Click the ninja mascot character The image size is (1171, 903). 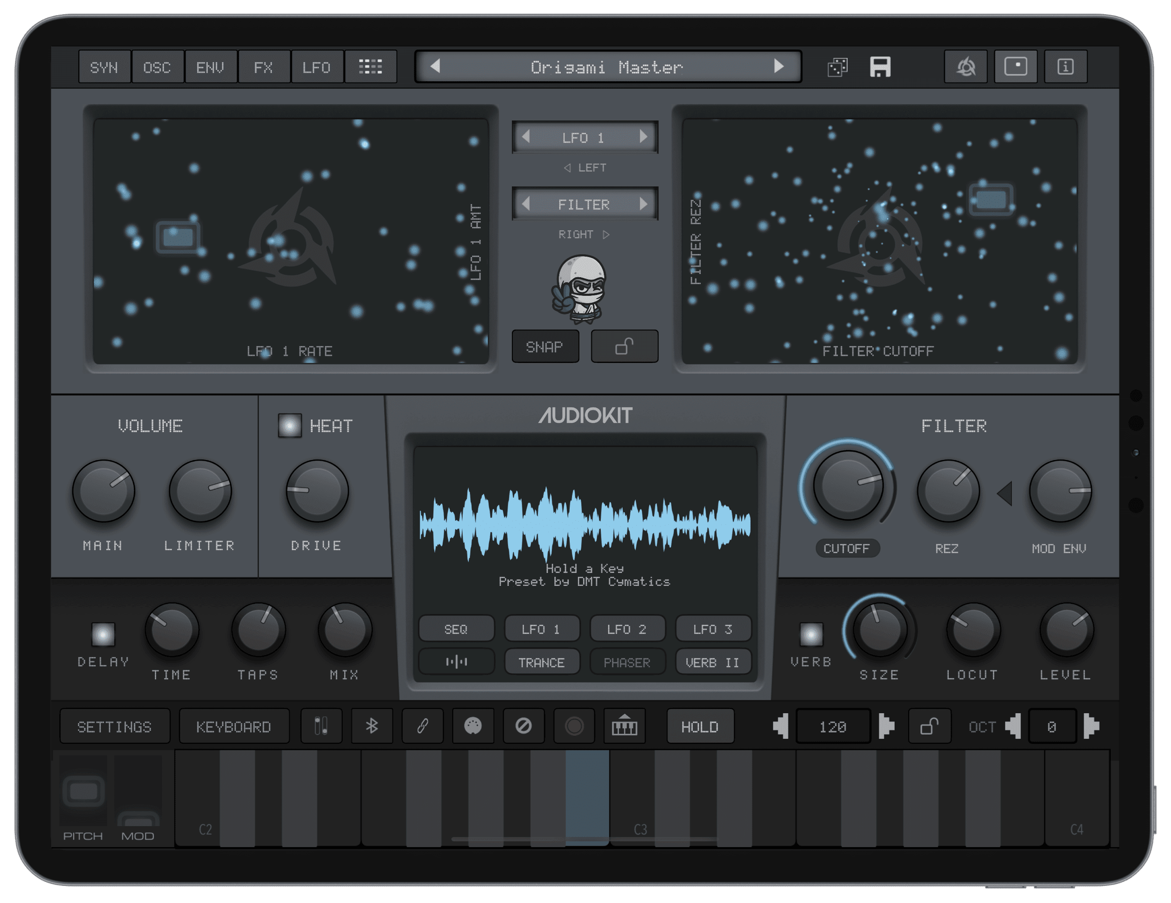click(x=581, y=290)
